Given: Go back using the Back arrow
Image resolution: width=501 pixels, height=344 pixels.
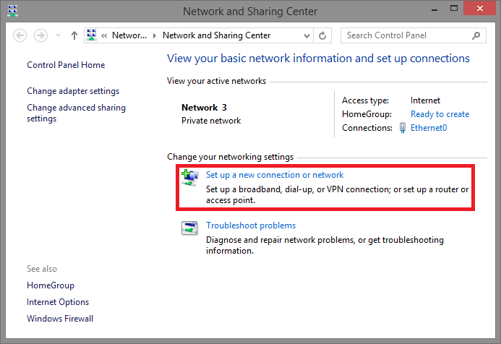Looking at the screenshot, I should (x=20, y=35).
